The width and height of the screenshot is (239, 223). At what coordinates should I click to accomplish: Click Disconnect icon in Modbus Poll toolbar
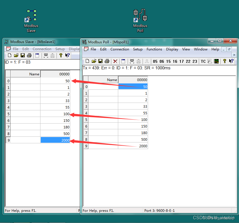[139, 61]
